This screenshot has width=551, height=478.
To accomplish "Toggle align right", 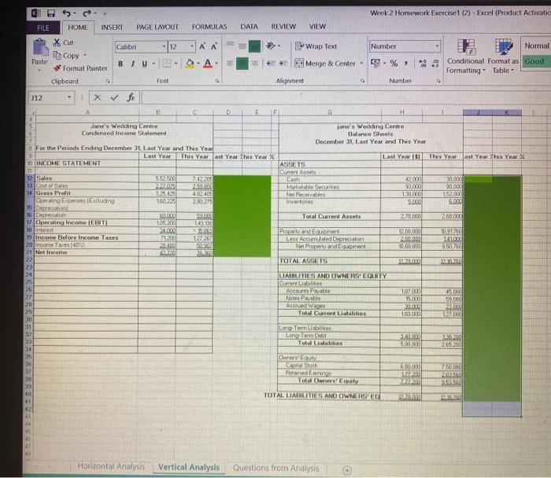I will click(254, 64).
